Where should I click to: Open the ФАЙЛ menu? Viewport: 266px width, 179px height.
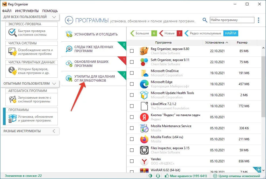[x=7, y=11]
